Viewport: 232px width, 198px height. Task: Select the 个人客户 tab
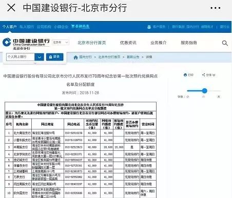tap(9, 27)
